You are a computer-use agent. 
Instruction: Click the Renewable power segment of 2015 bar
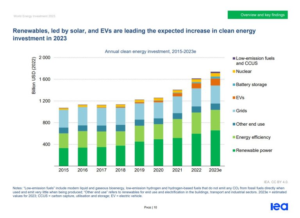tap(64, 157)
